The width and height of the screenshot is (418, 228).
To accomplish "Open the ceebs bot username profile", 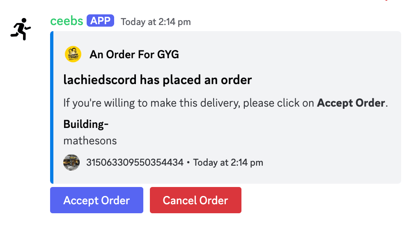I will [67, 21].
